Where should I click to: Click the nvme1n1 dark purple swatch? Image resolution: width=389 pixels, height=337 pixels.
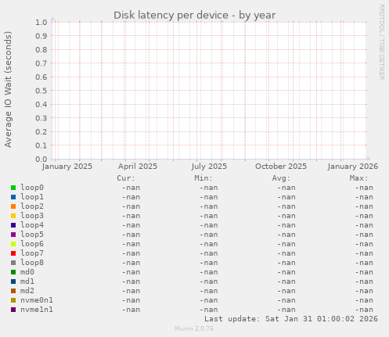coord(13,310)
